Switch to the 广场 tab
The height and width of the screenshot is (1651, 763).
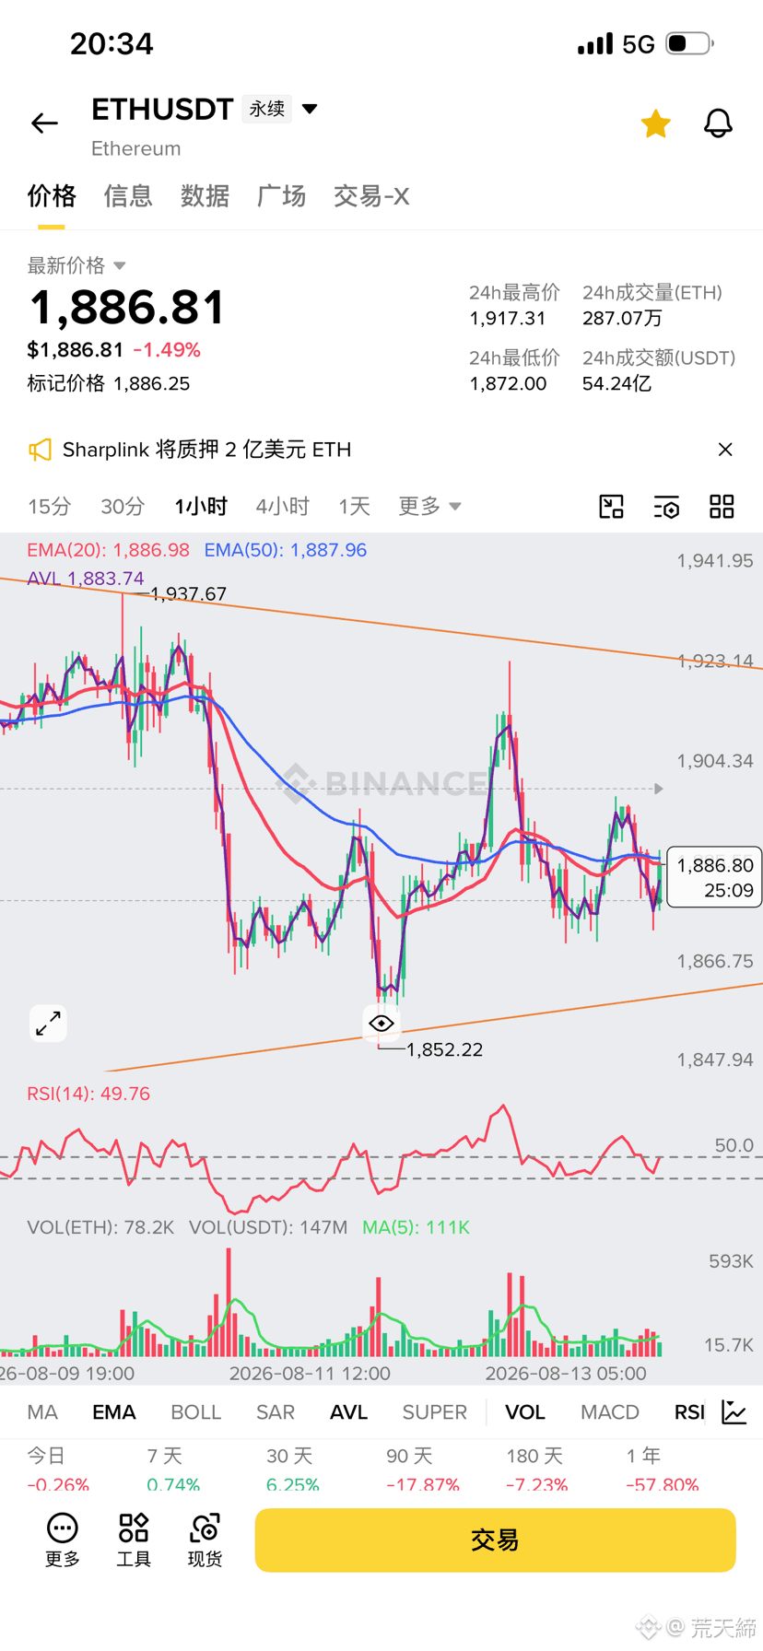click(x=281, y=196)
